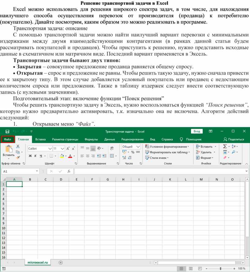Align text to middle vertically
The height and width of the screenshot is (272, 250).
[x=88, y=148]
